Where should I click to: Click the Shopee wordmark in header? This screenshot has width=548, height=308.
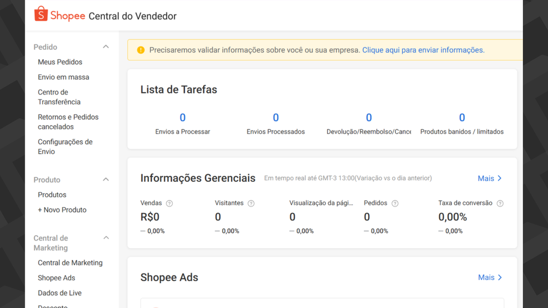[x=68, y=16]
